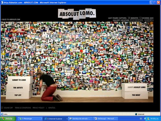The image size is (161, 121).
Task: Click the Internet Explorer icon in title bar
Action: pos(2,2)
